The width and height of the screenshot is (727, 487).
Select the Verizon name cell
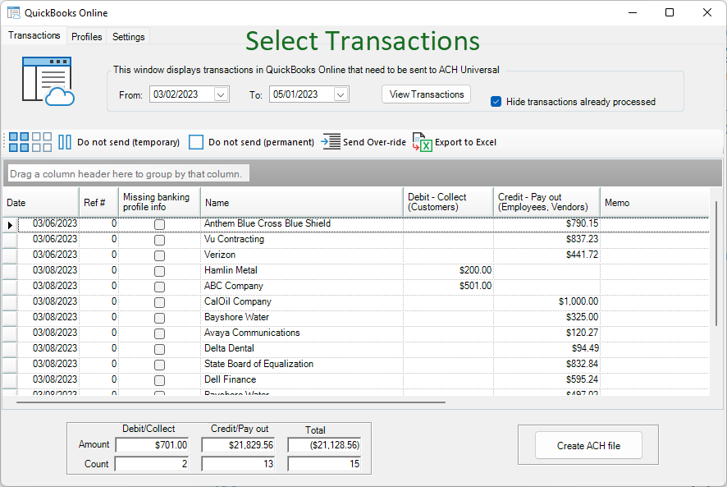[x=302, y=255]
